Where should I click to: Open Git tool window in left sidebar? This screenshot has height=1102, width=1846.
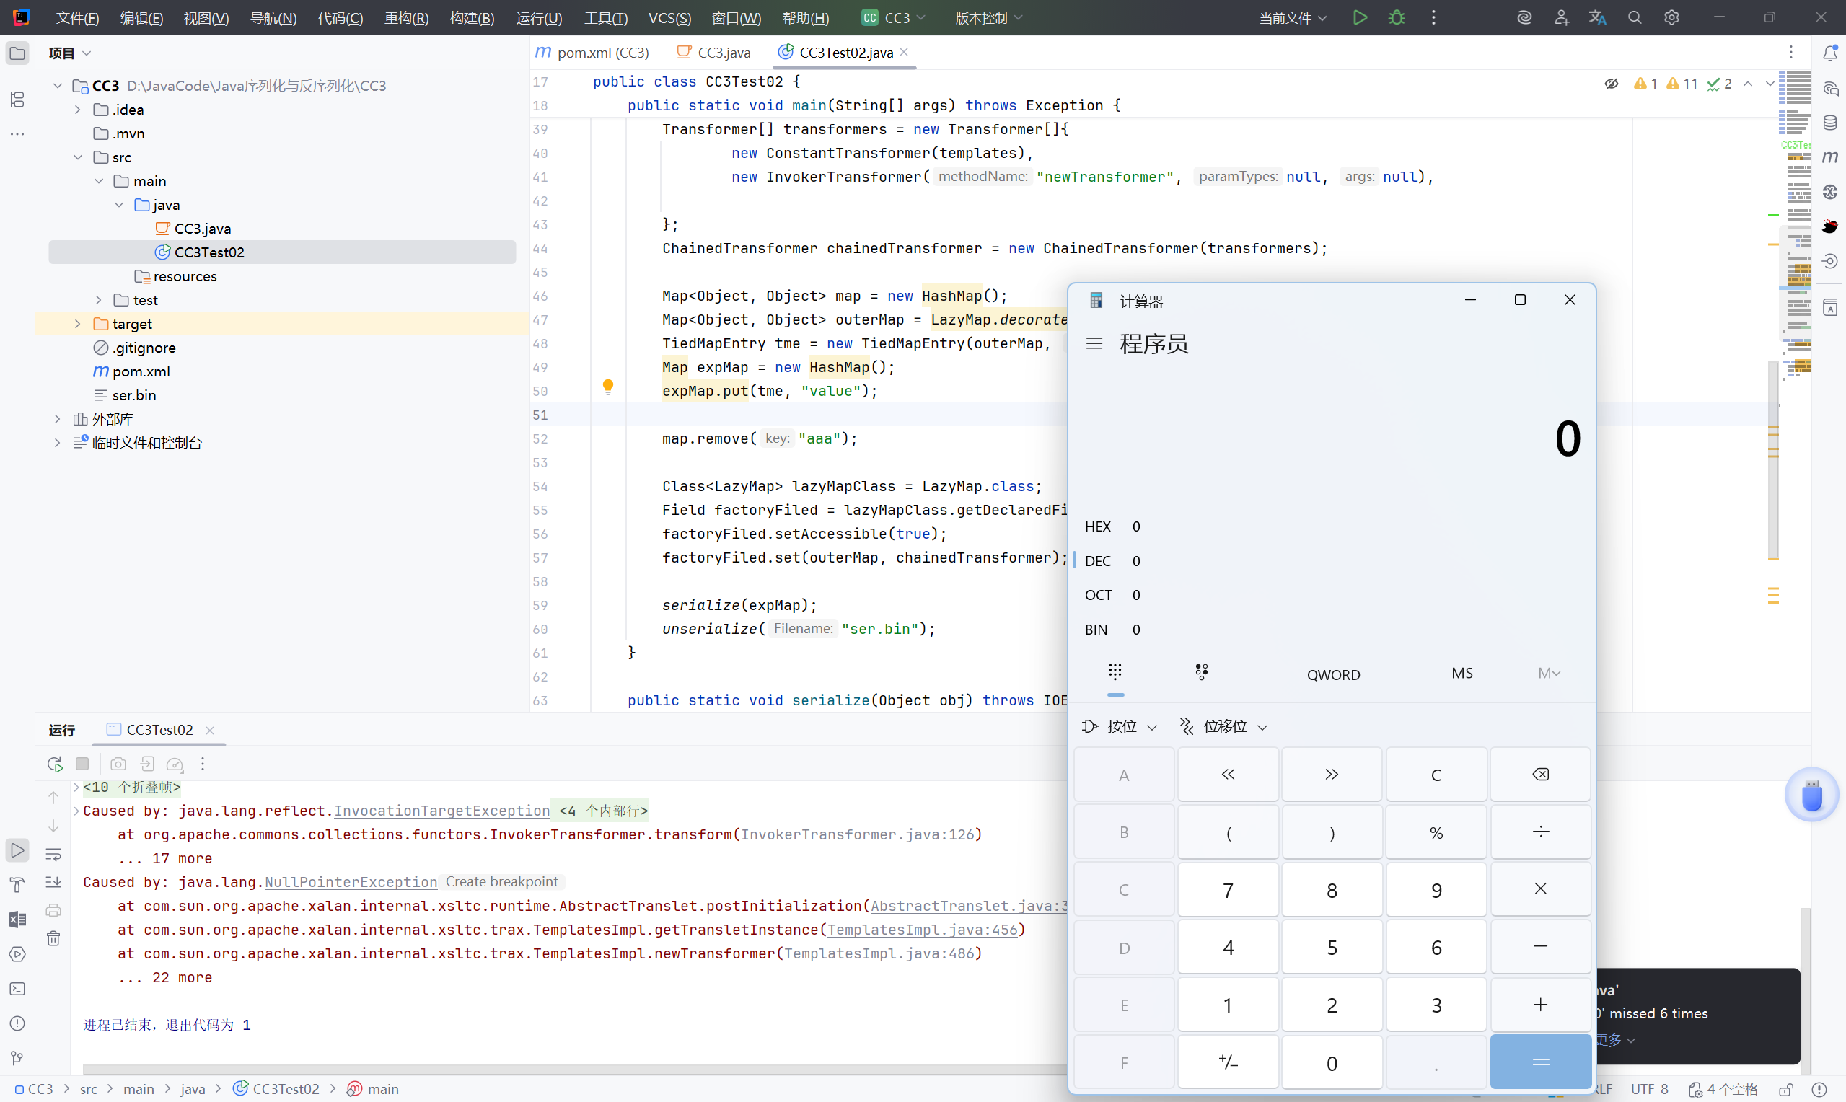(x=17, y=1057)
